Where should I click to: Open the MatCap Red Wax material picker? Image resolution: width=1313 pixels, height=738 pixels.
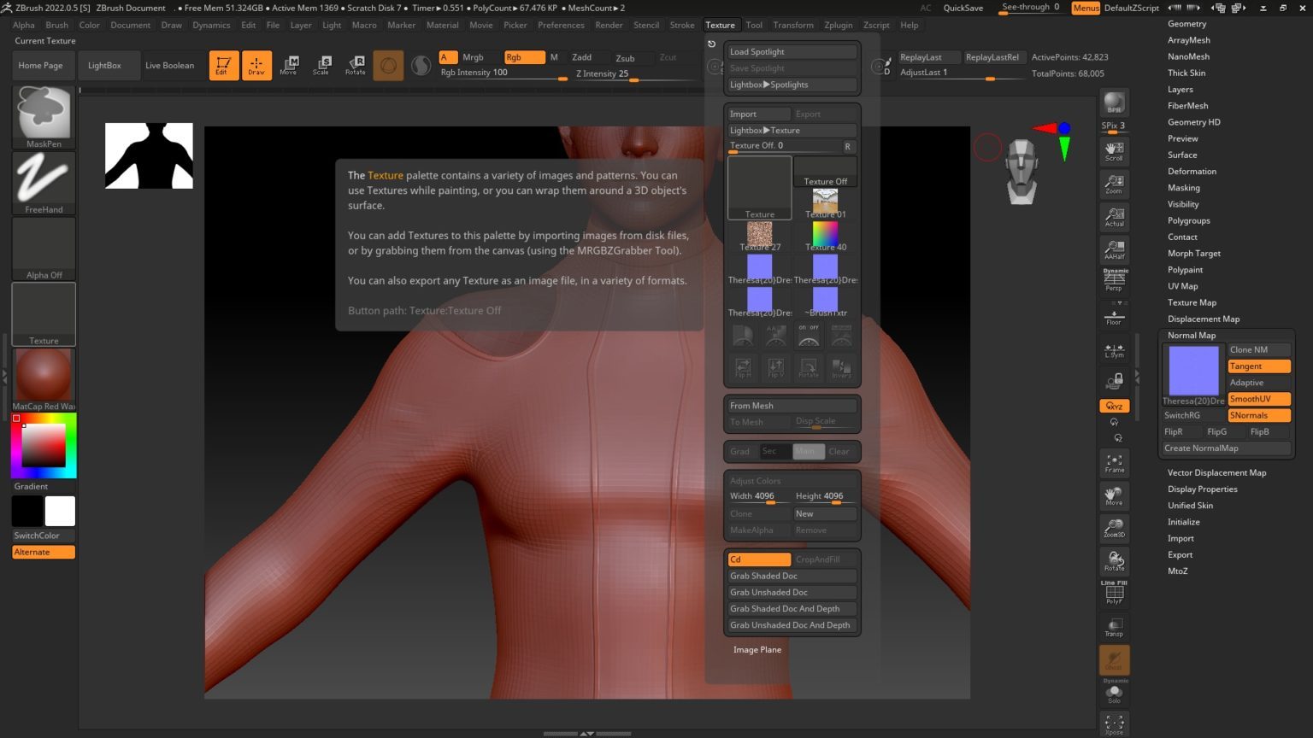pos(44,379)
